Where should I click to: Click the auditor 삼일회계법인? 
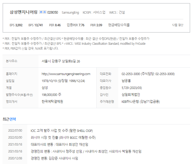tap(131, 95)
